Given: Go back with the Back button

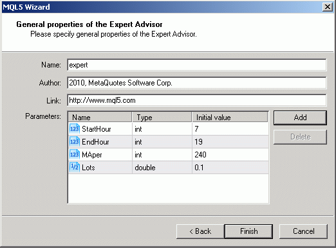Looking at the screenshot, I should (200, 231).
